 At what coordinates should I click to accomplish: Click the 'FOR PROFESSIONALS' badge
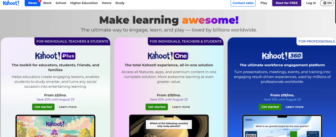click(316, 41)
